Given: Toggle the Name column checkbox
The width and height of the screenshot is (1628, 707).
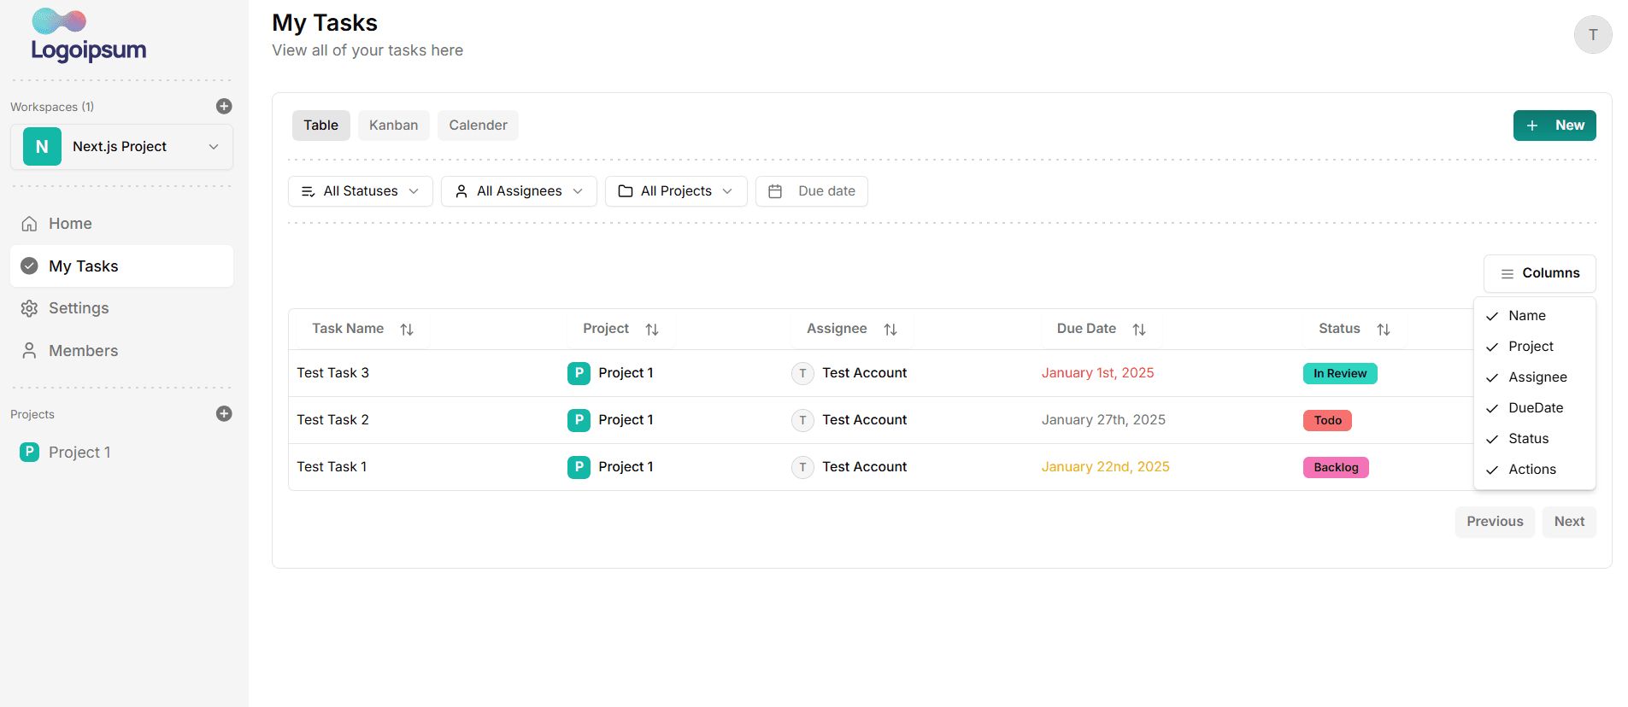Looking at the screenshot, I should tap(1535, 316).
